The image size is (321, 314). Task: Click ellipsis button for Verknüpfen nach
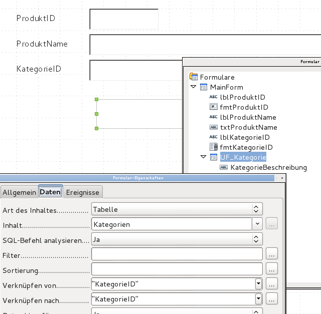272,298
